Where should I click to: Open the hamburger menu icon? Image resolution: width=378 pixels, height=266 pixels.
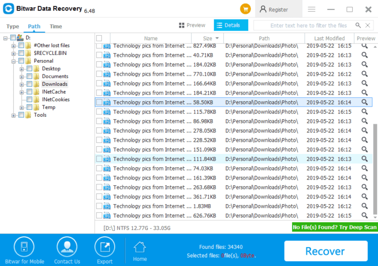tap(311, 9)
